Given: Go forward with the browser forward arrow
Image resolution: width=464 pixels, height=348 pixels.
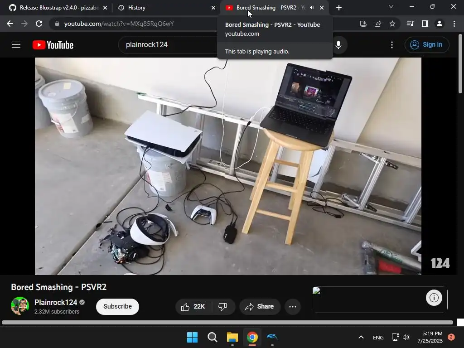Looking at the screenshot, I should pos(24,24).
